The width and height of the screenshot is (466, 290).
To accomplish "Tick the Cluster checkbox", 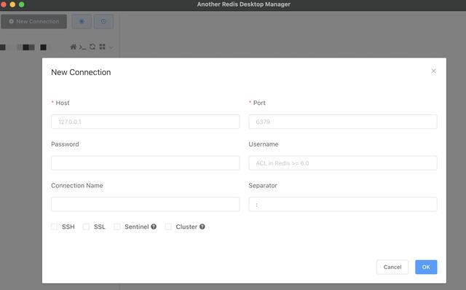I will click(168, 227).
